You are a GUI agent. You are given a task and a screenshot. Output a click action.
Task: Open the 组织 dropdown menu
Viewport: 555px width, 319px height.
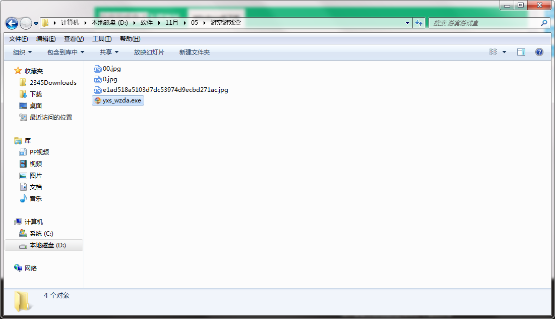[22, 52]
